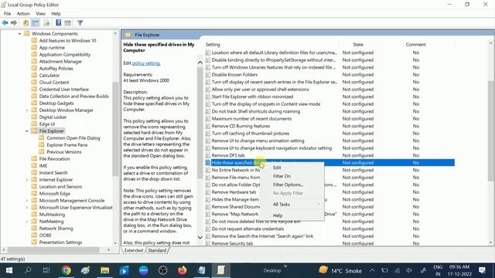
Task: Select 'Remove CD Burning features' setting
Action: click(241, 126)
